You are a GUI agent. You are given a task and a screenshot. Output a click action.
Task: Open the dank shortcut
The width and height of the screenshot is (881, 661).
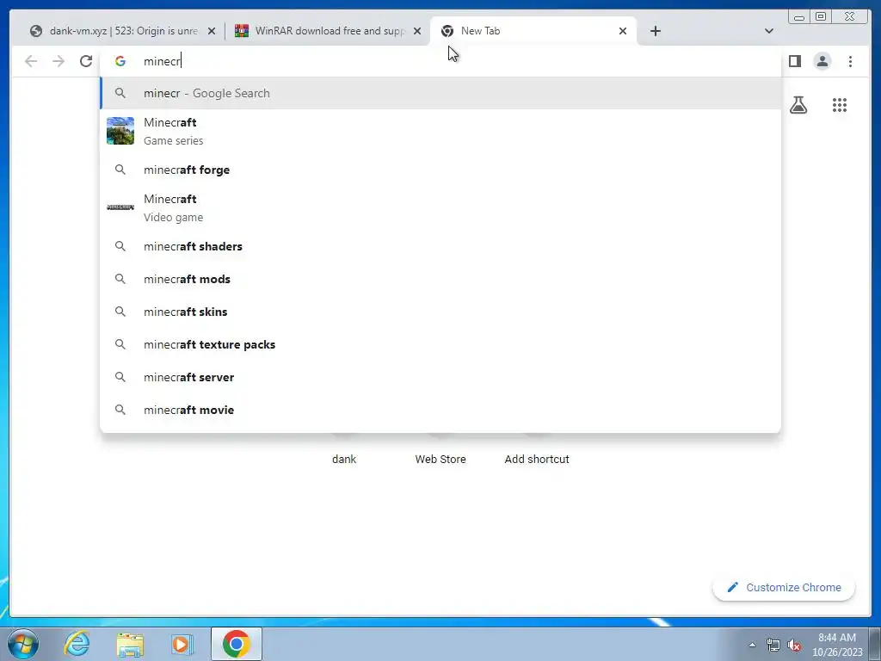click(344, 460)
